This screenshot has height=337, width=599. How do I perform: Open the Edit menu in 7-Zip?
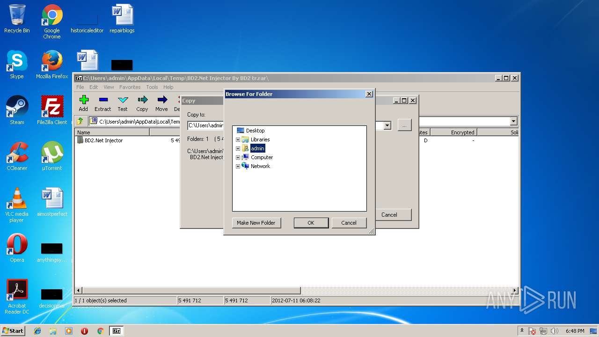[94, 87]
